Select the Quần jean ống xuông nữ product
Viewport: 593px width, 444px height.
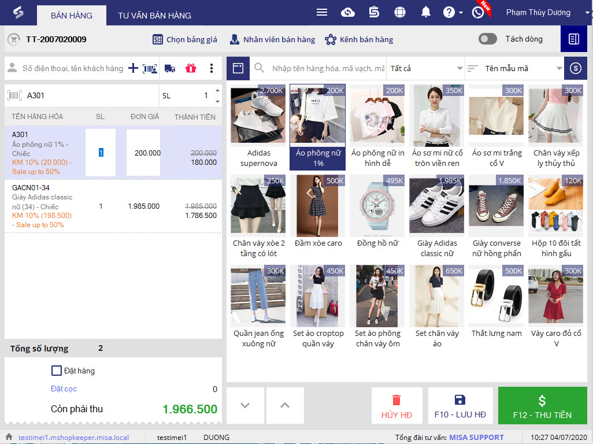point(258,307)
